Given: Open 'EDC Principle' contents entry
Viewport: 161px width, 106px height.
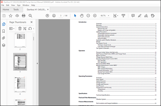Looking at the screenshot, I should [127, 60].
